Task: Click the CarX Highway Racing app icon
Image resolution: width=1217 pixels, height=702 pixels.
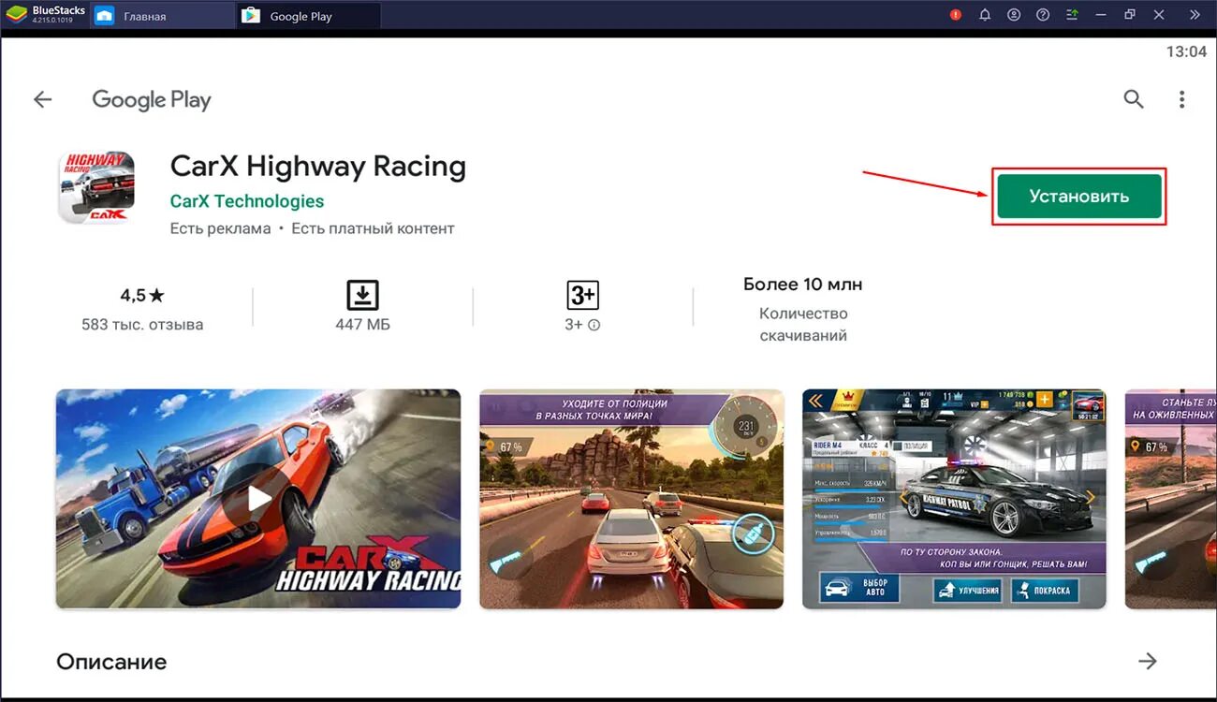Action: click(x=96, y=187)
